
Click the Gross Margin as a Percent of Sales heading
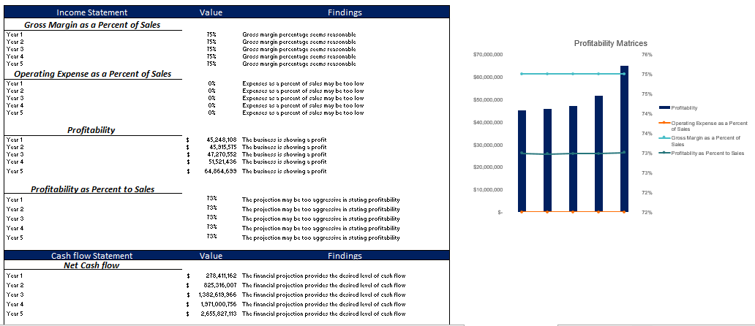92,25
